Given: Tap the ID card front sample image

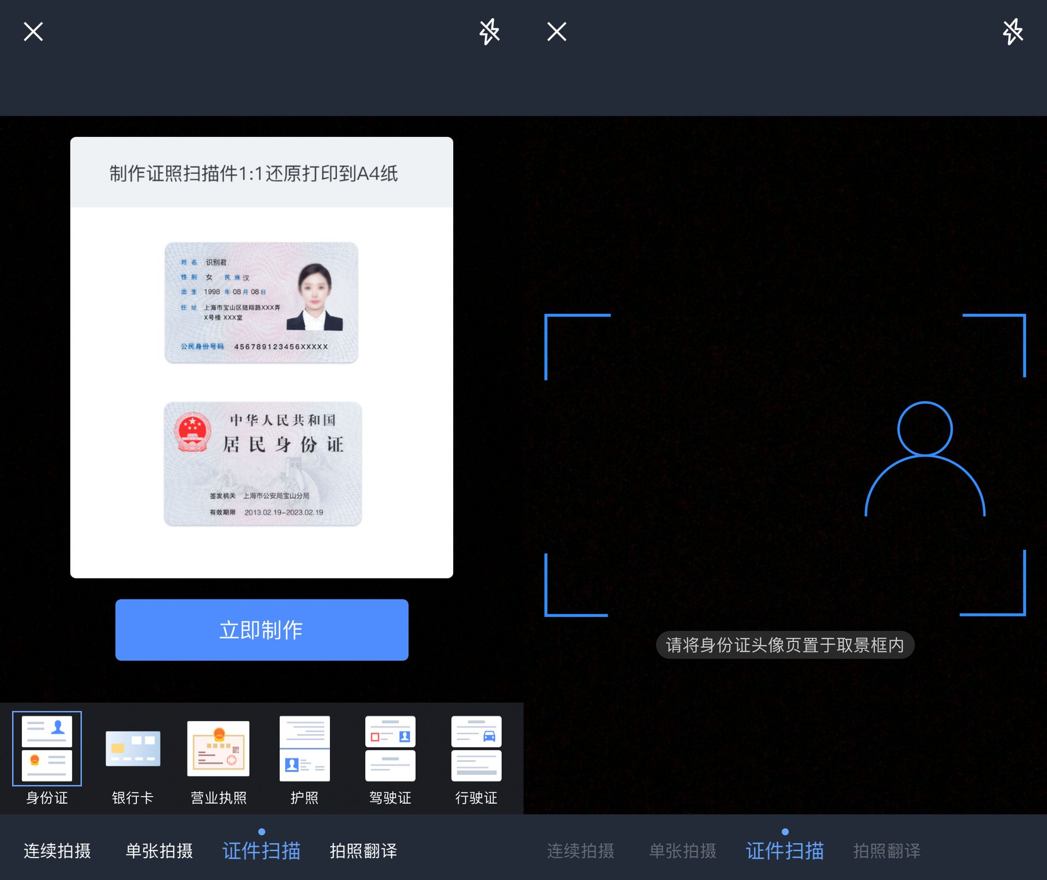Looking at the screenshot, I should (261, 303).
